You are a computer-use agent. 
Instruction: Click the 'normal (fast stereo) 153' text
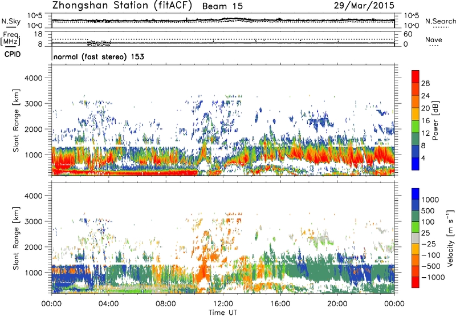[x=99, y=56]
